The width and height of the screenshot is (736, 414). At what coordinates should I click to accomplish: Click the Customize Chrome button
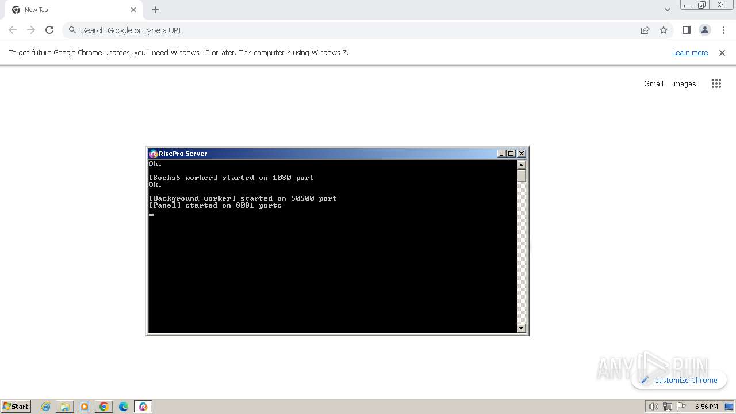click(679, 380)
